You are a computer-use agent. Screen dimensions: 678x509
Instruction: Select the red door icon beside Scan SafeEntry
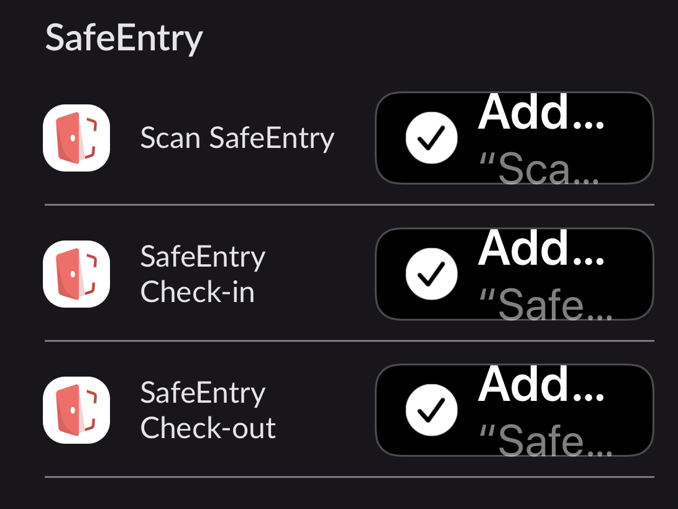click(76, 137)
